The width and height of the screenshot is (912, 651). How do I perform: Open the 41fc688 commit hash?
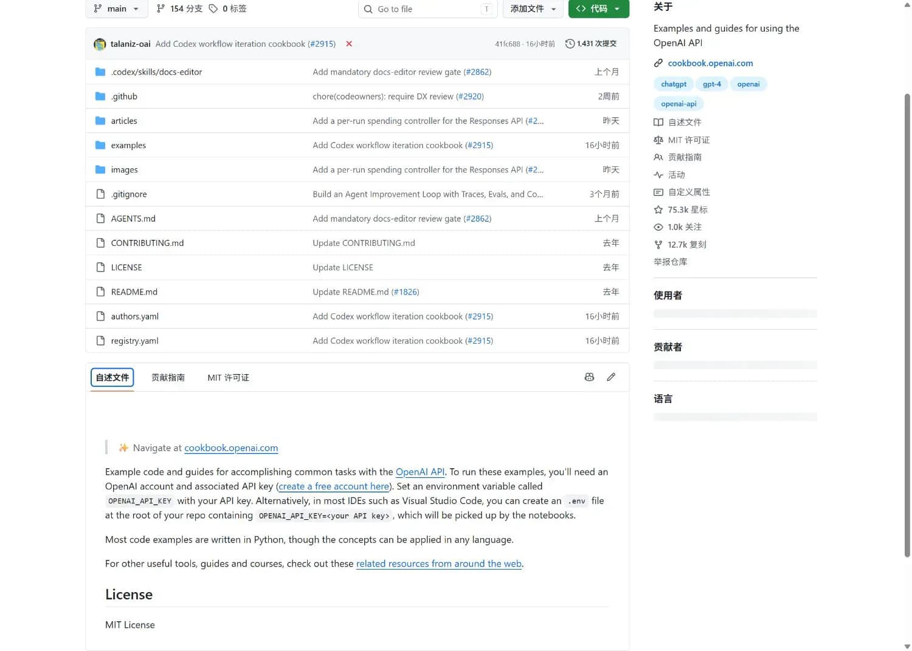tap(507, 44)
